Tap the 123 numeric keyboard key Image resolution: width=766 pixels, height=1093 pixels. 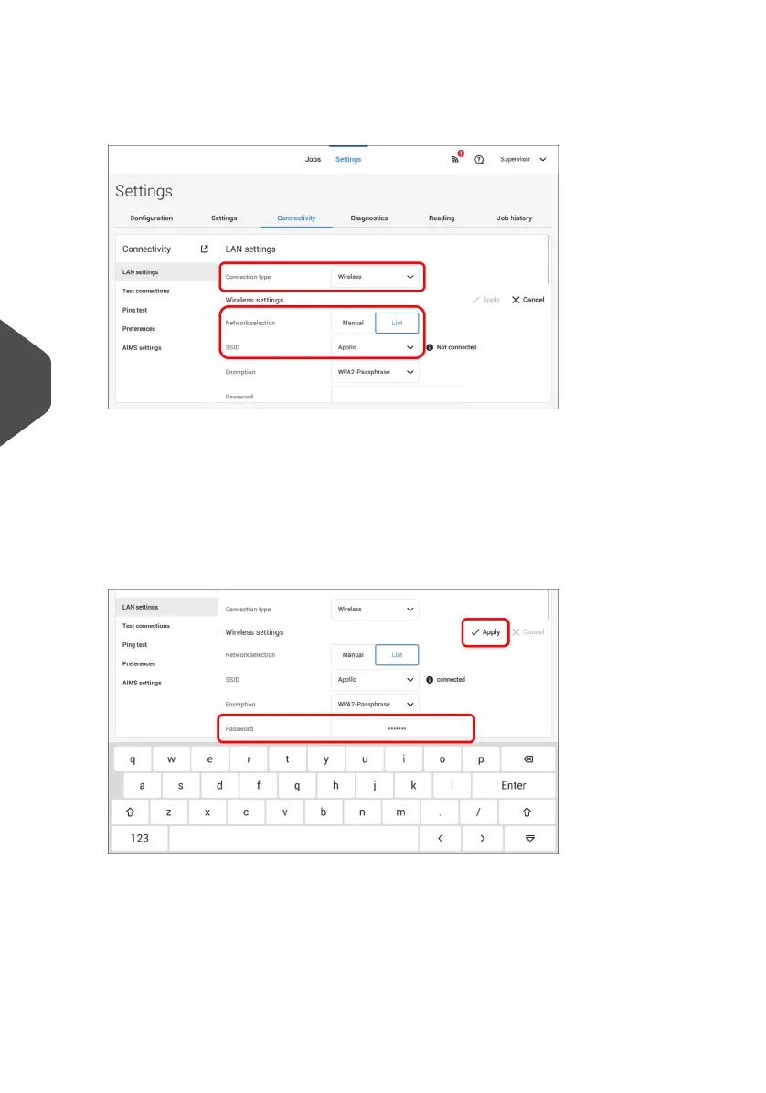click(x=140, y=838)
